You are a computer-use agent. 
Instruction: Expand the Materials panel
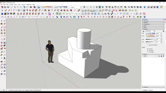(153, 22)
